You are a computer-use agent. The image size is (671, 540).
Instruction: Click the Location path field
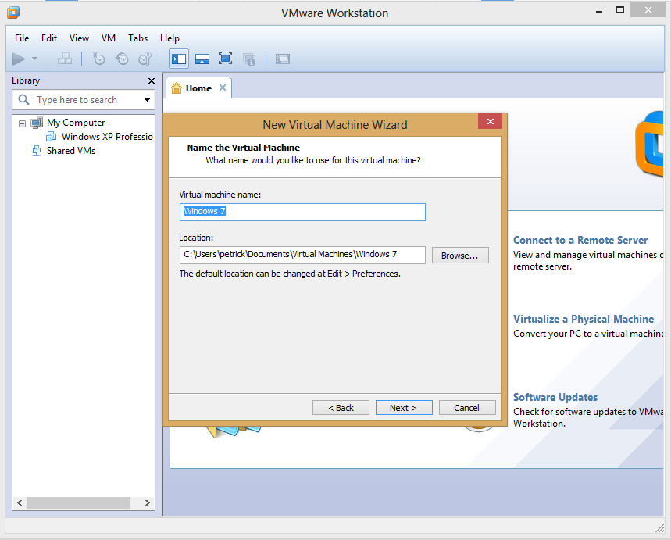pyautogui.click(x=302, y=255)
